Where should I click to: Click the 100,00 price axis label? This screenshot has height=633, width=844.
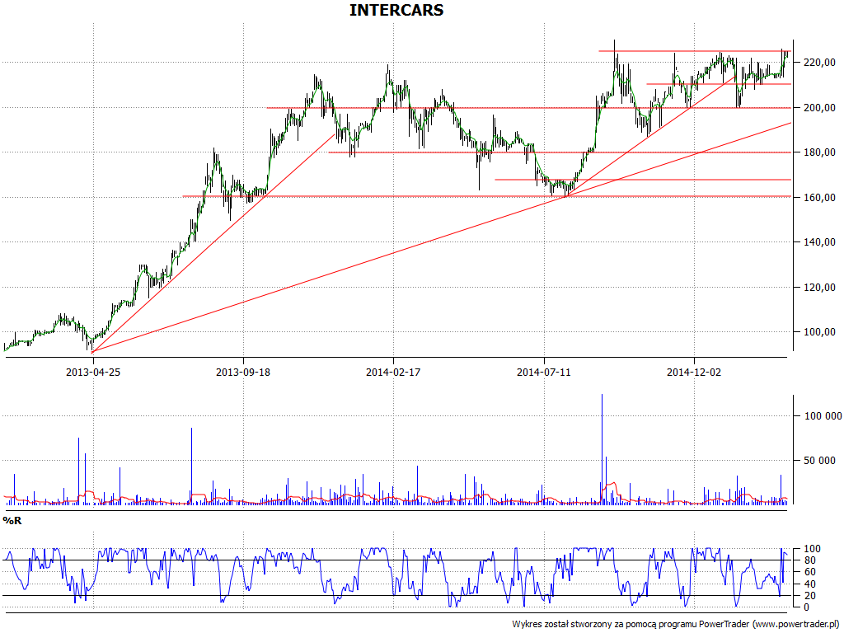click(819, 332)
